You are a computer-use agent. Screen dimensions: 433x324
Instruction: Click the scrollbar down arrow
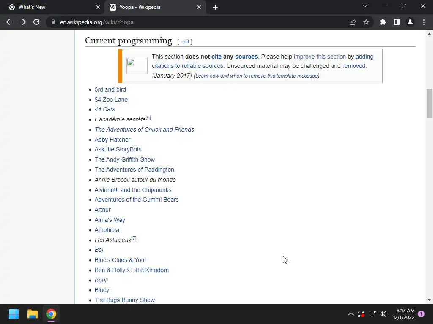coord(429,300)
